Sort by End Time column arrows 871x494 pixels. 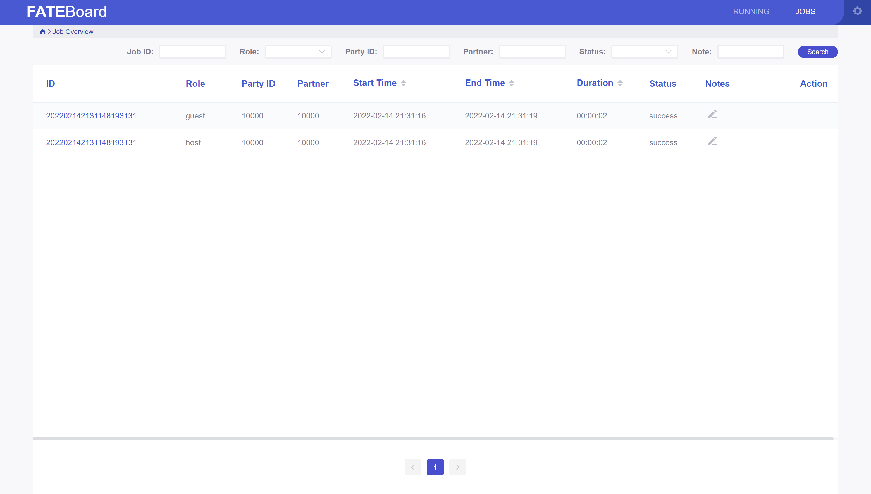[x=511, y=83]
